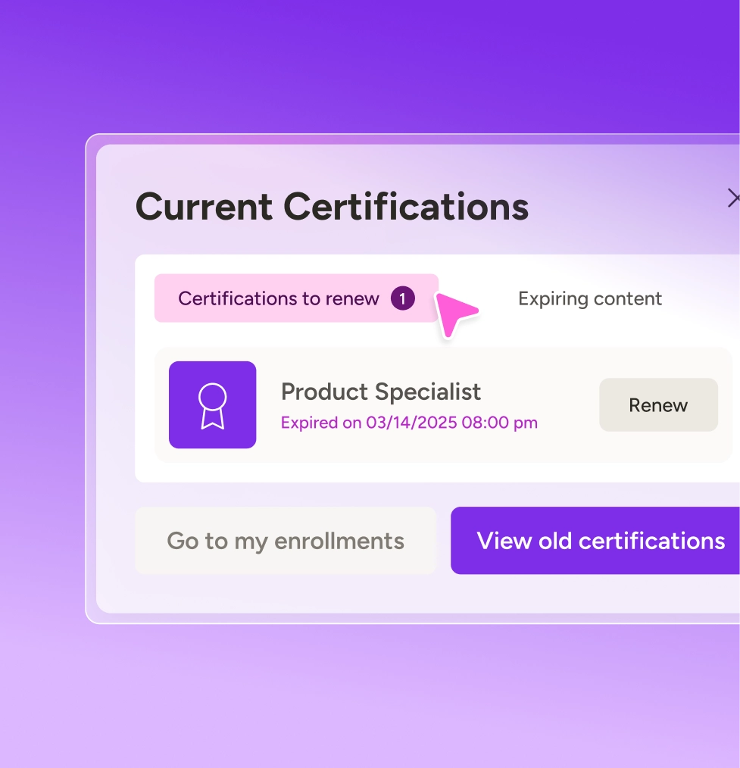This screenshot has height=768, width=740.
Task: Click the pink arrow cursor graphic
Action: (455, 314)
